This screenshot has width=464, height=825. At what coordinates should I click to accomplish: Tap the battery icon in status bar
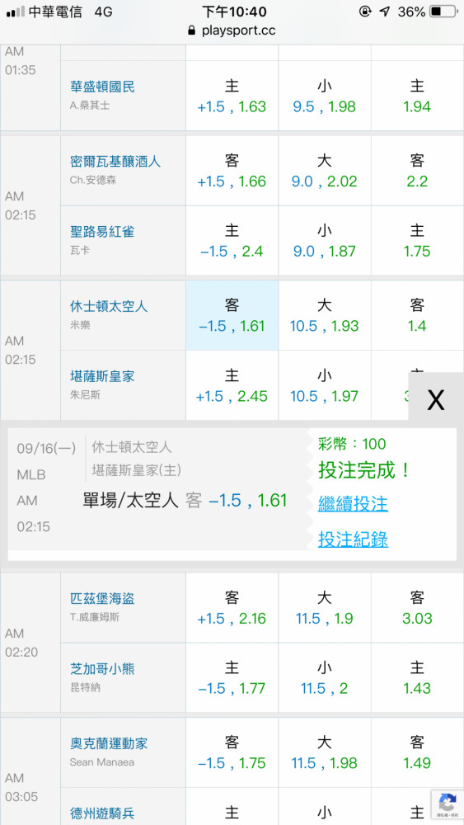click(x=443, y=11)
